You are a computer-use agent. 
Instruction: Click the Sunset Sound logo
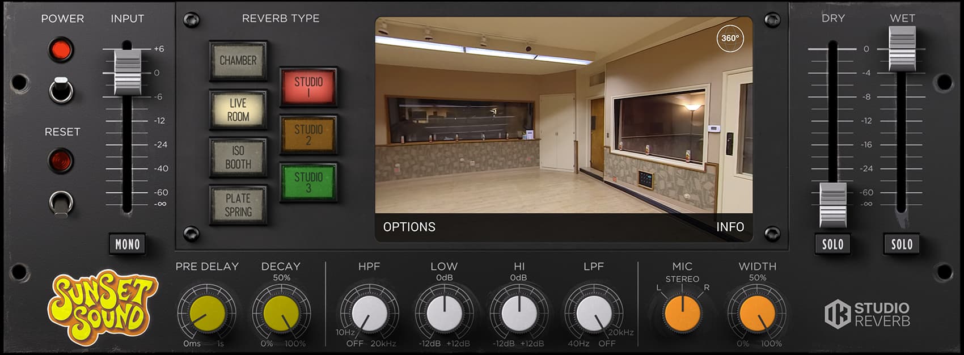(103, 307)
